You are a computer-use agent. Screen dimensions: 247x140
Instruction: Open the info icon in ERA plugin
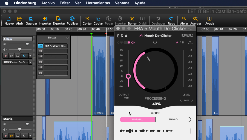(x=155, y=42)
